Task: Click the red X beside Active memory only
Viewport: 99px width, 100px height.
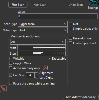Action: [x=45, y=68]
